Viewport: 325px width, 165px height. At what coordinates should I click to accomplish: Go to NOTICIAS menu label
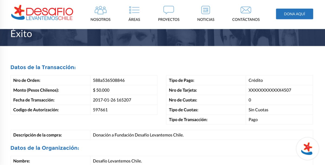(206, 19)
